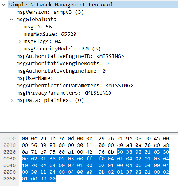The image size is (178, 186).
Task: Collapse the Simple Network Management Protocol tree
Action: [4, 5]
